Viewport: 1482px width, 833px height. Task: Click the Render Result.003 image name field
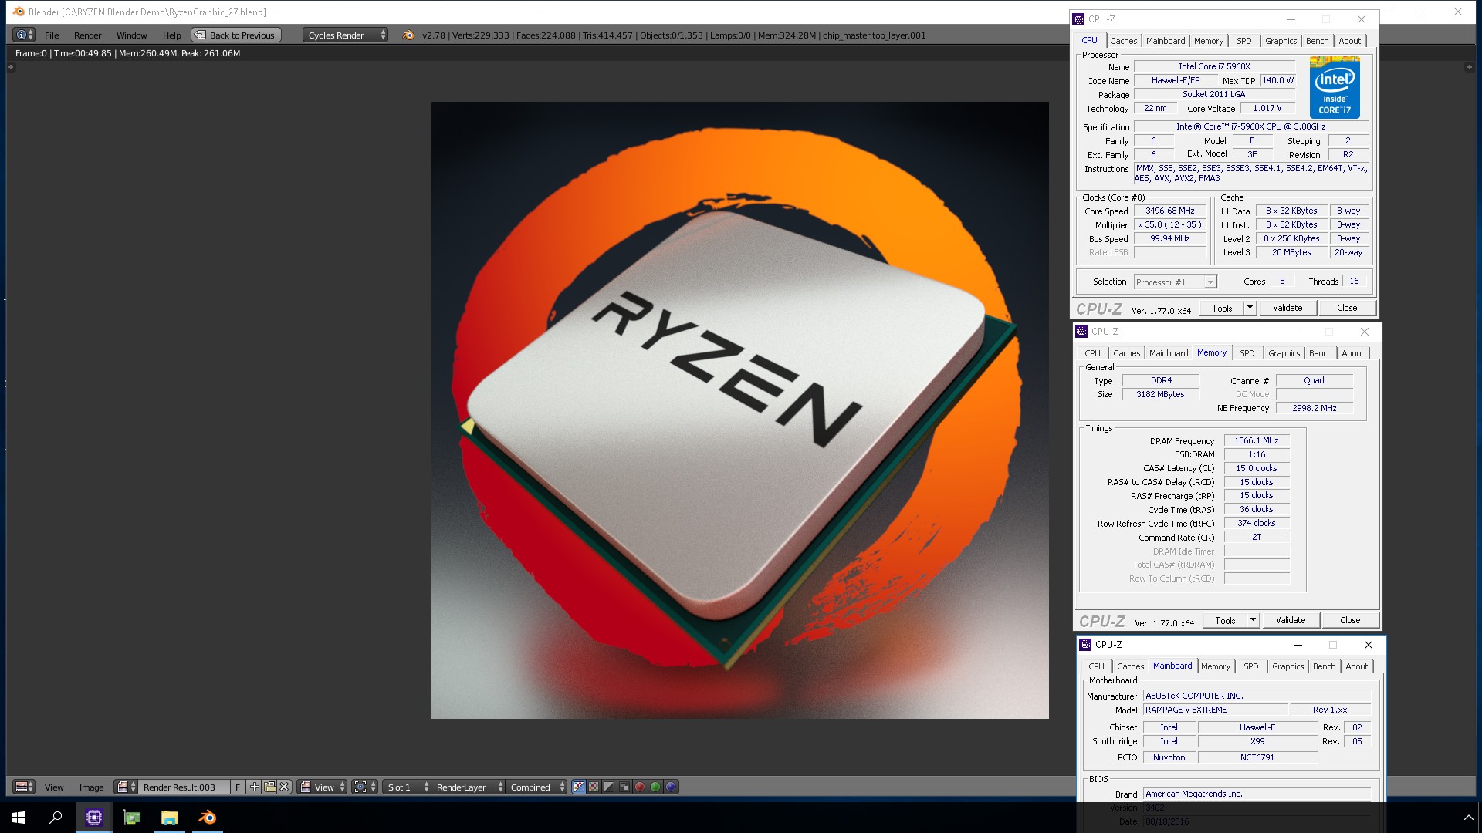tap(184, 787)
